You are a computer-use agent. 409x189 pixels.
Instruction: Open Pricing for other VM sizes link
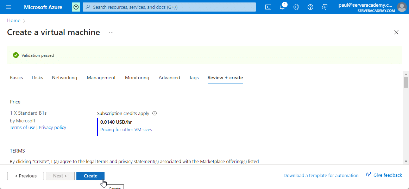(x=126, y=129)
